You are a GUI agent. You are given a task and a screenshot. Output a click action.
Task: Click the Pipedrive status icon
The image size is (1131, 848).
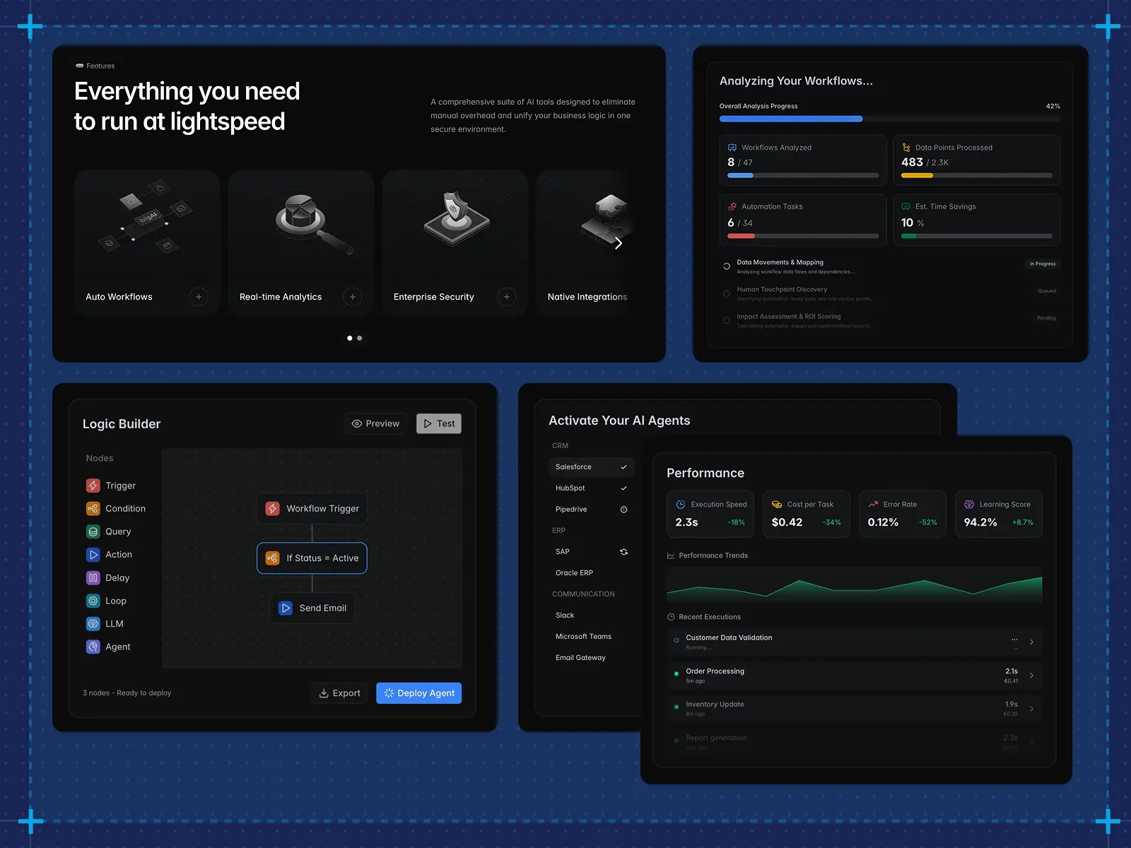(623, 510)
